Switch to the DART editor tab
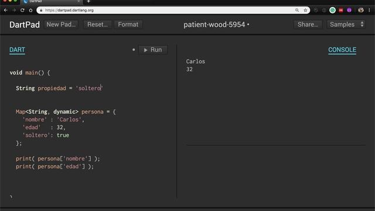375x211 pixels. 17,50
